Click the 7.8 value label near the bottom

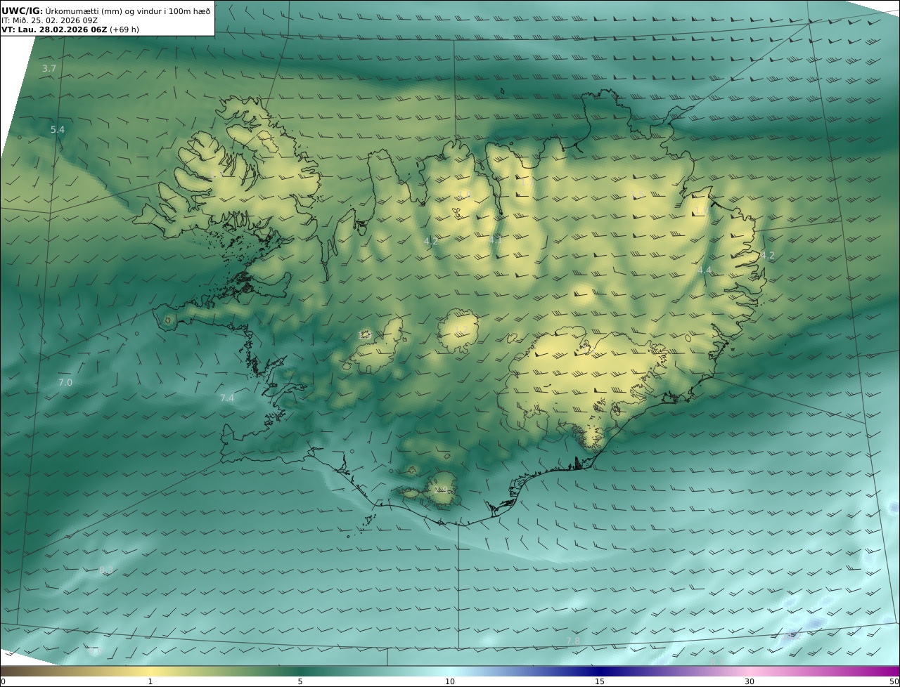(573, 641)
